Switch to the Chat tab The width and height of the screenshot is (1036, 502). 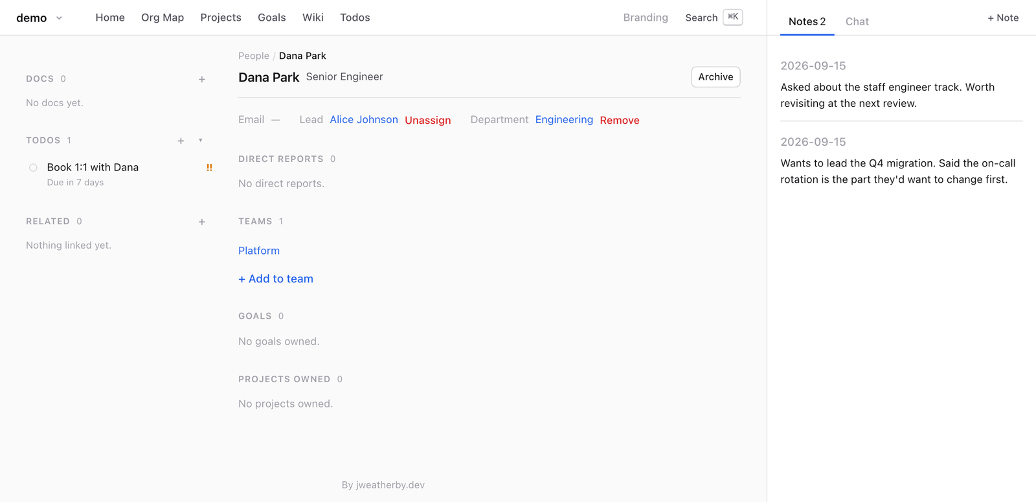click(857, 21)
